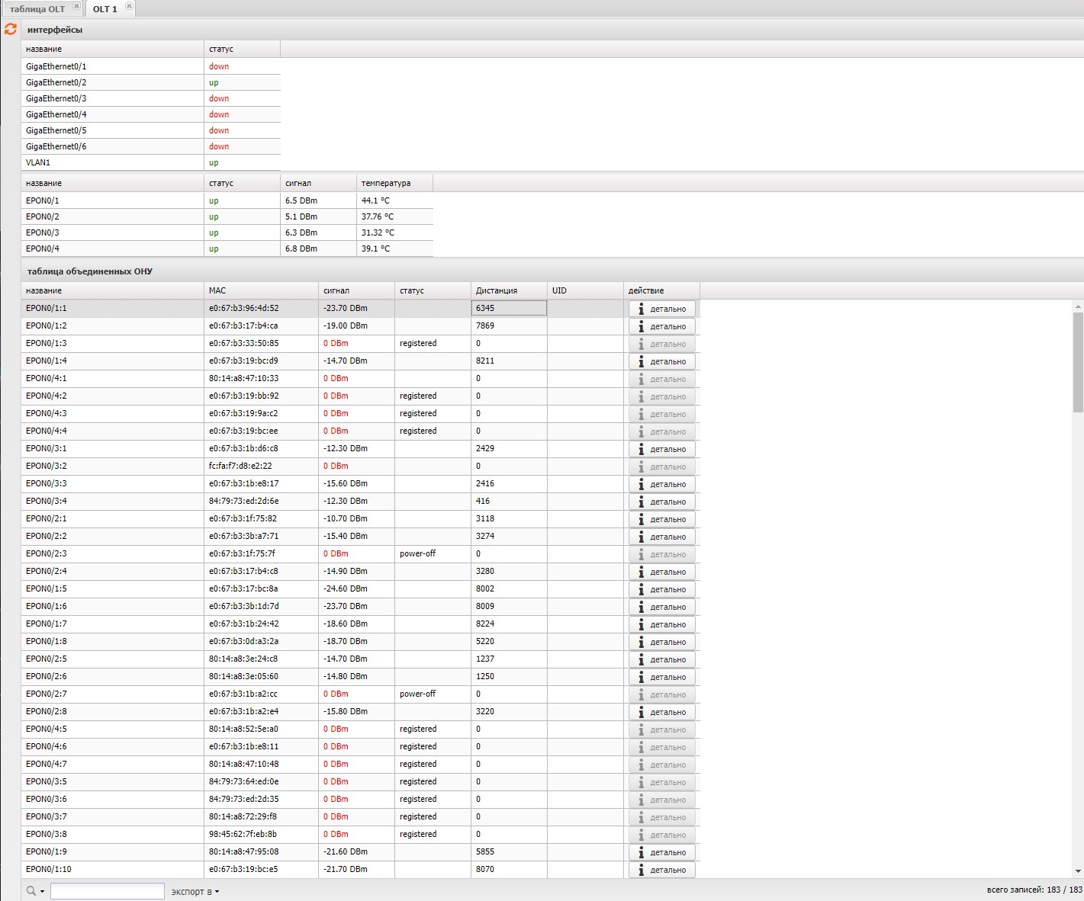Expand the экспорт в dropdown
This screenshot has height=901, width=1084.
coord(195,891)
